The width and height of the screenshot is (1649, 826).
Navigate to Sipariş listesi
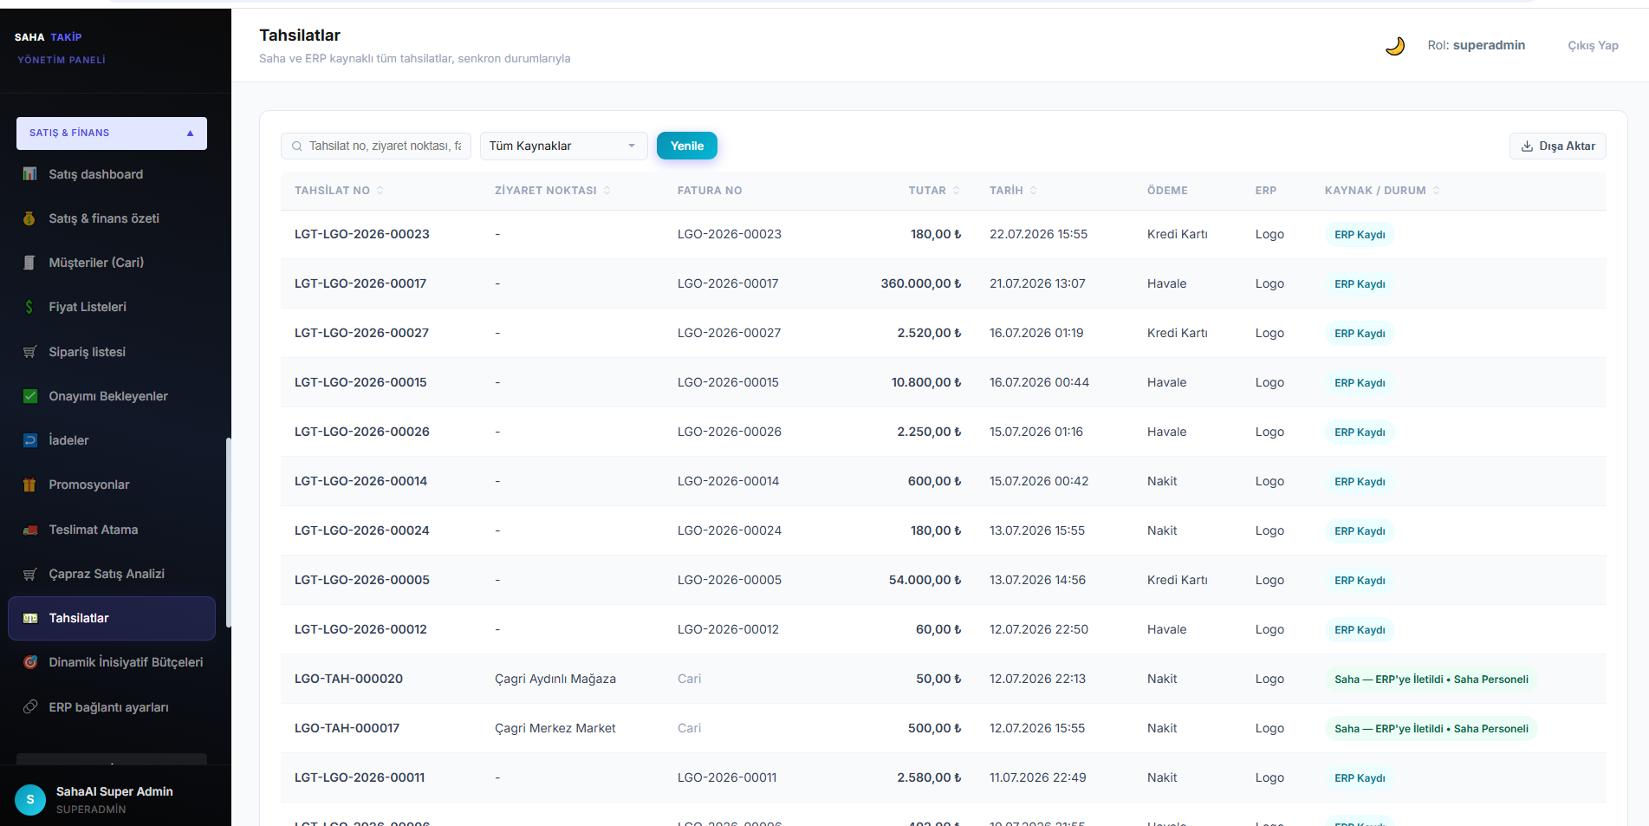coord(112,352)
